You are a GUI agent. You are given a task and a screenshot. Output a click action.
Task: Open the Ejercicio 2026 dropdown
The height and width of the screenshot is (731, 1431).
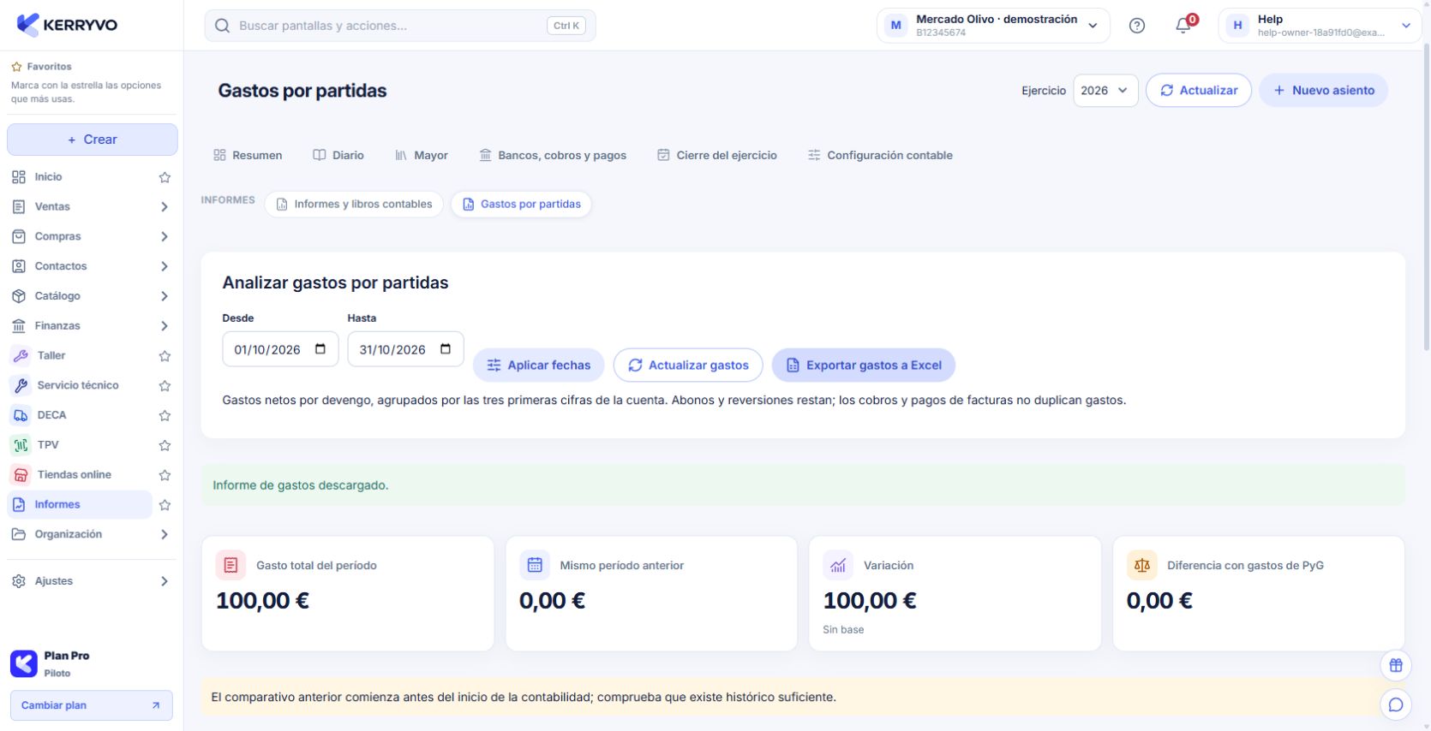1105,91
